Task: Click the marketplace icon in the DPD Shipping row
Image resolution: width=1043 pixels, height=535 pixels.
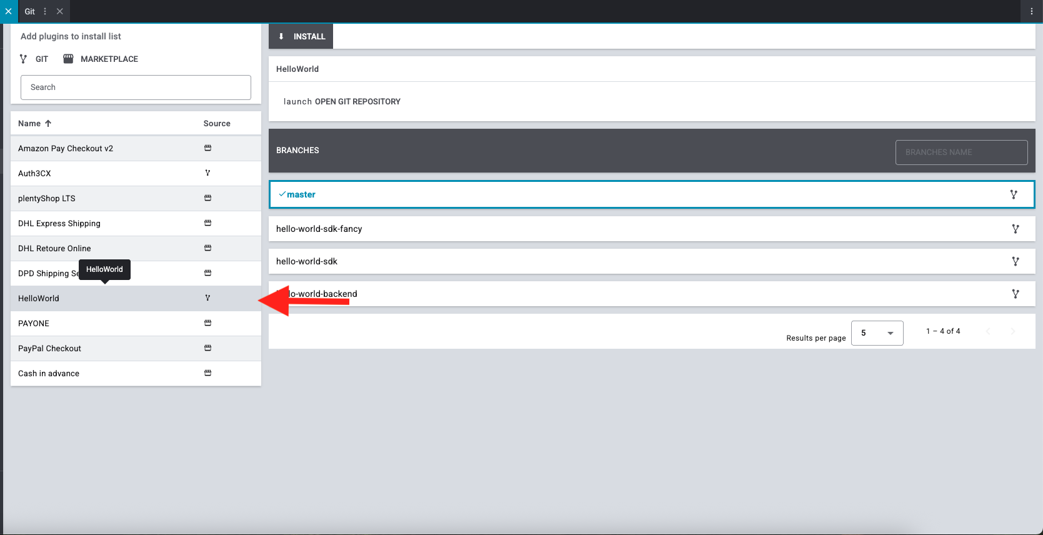Action: [207, 273]
